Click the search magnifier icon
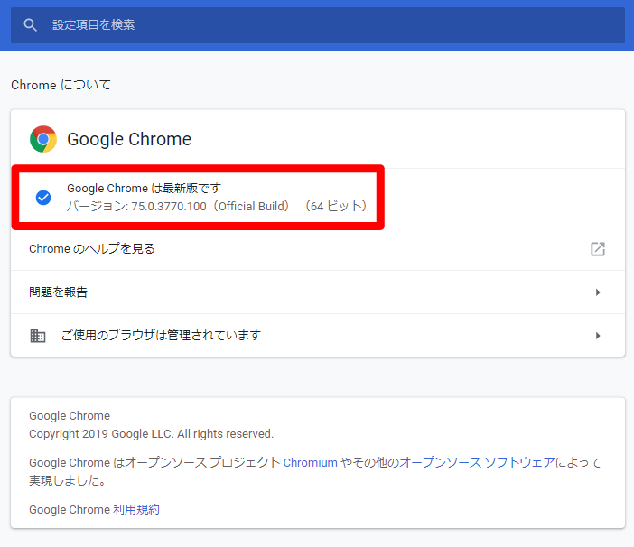This screenshot has height=547, width=634. tap(31, 25)
